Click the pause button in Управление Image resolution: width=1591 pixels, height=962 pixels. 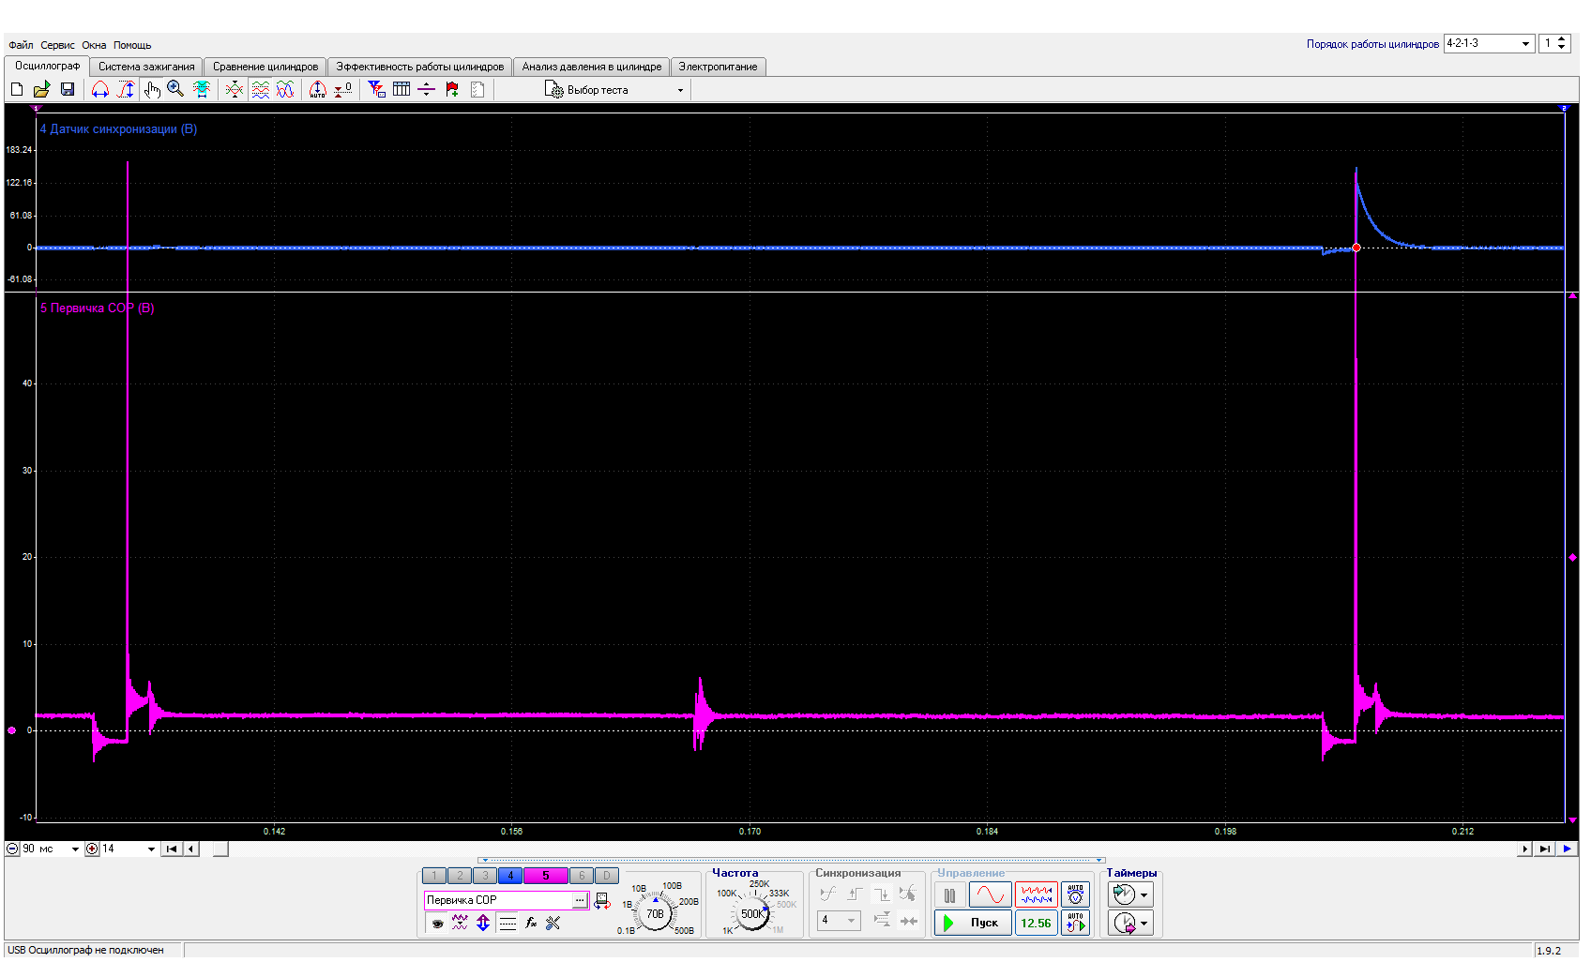click(x=949, y=895)
